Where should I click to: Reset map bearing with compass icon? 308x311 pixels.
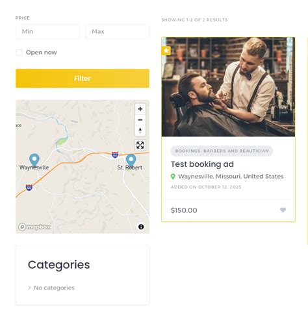click(140, 131)
